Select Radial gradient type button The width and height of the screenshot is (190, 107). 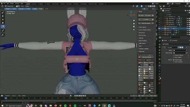tap(40, 9)
